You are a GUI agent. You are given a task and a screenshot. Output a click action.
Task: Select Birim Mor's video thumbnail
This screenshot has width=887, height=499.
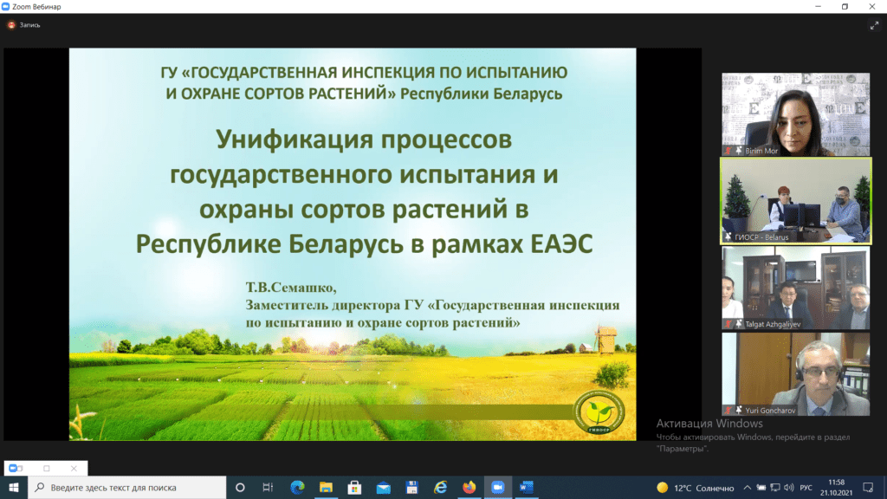[x=796, y=113]
